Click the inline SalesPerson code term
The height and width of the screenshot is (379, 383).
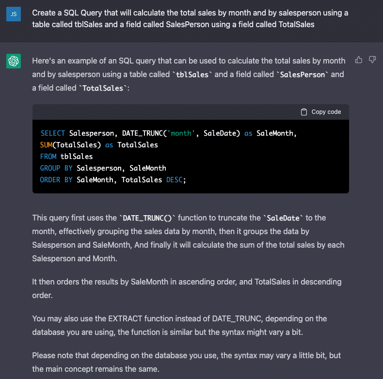pos(303,75)
